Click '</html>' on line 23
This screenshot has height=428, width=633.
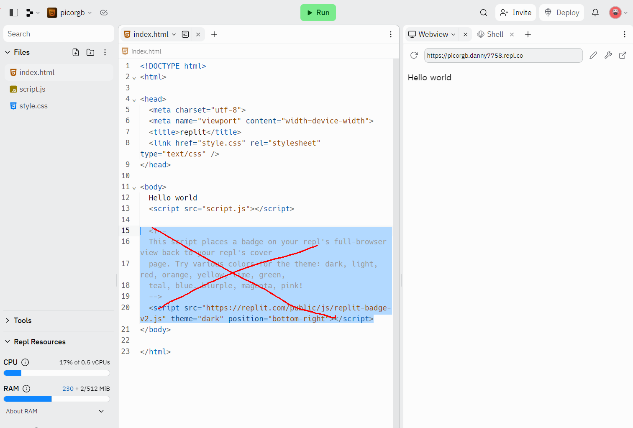[x=155, y=352]
